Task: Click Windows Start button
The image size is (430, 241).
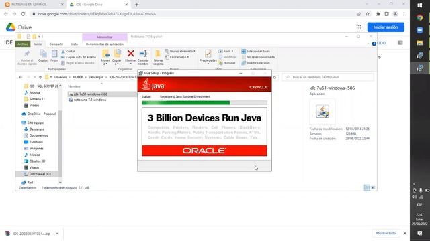Action: pos(419,5)
